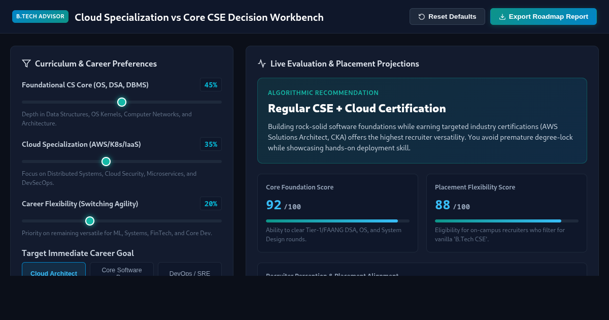609x320 pixels.
Task: Click the Reset Defaults button
Action: [447, 17]
